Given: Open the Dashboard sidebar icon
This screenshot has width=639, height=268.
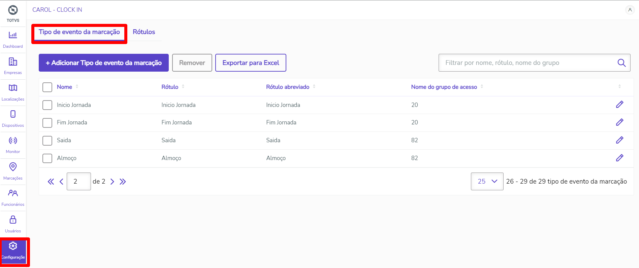Looking at the screenshot, I should tap(13, 35).
